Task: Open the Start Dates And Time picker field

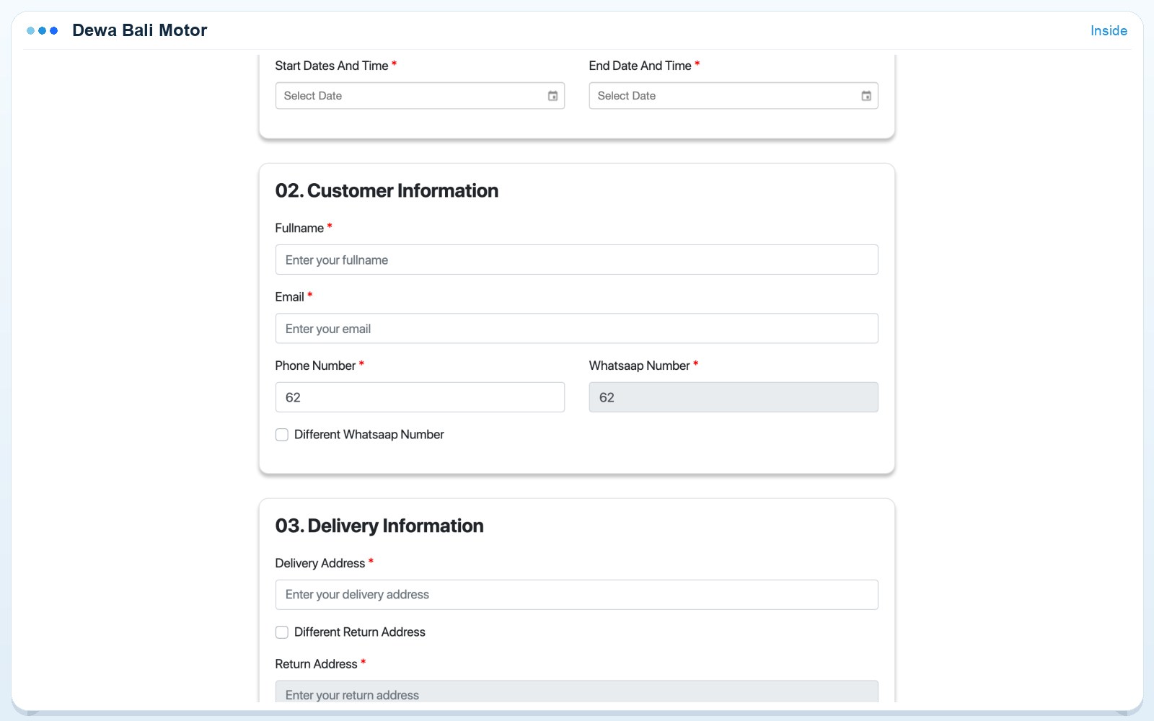Action: point(420,96)
